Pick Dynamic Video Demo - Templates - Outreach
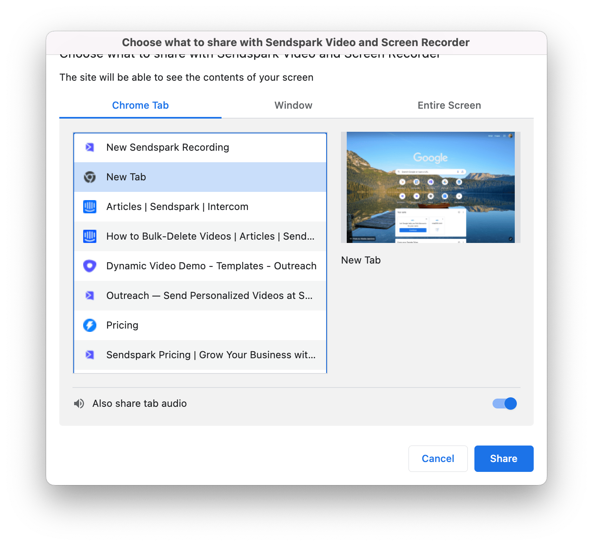Image resolution: width=593 pixels, height=546 pixels. [200, 266]
